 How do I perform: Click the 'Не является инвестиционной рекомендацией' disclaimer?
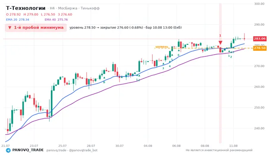point(219,150)
